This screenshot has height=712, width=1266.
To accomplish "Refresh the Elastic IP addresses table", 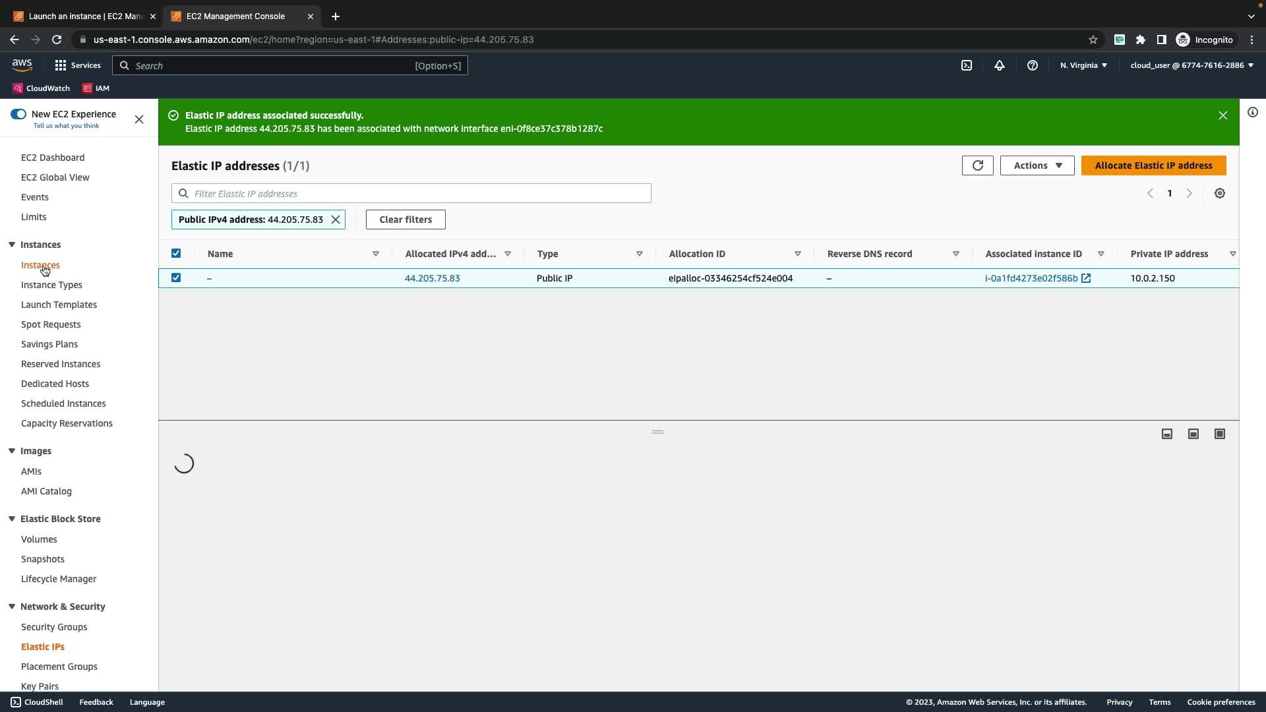I will [977, 165].
